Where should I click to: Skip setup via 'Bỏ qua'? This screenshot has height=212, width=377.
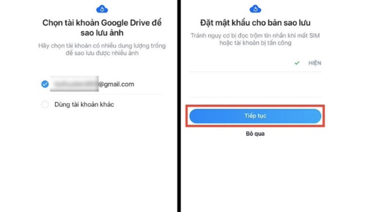pos(255,134)
